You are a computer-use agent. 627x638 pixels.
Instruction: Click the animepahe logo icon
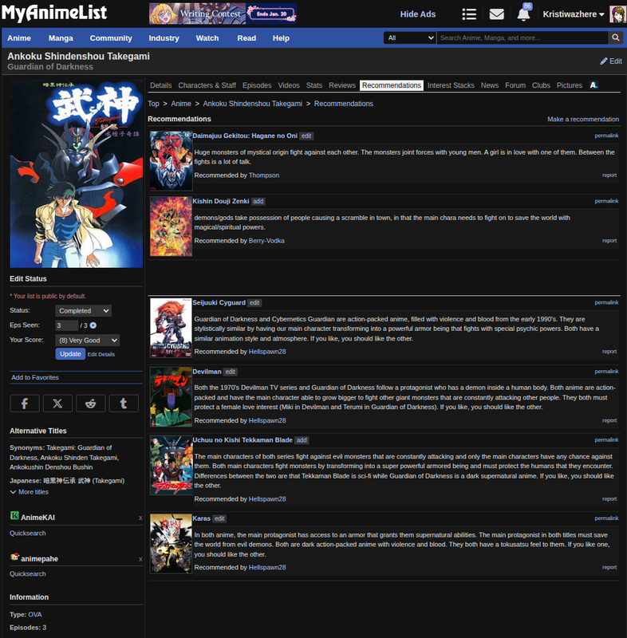point(14,557)
